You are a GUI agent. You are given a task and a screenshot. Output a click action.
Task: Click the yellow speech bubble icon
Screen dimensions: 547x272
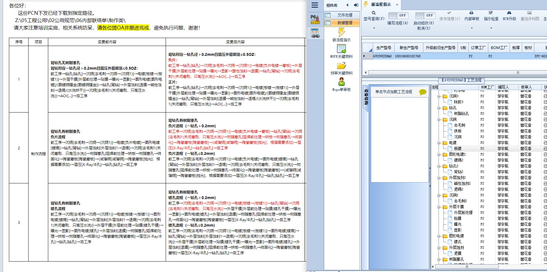pyautogui.click(x=423, y=92)
